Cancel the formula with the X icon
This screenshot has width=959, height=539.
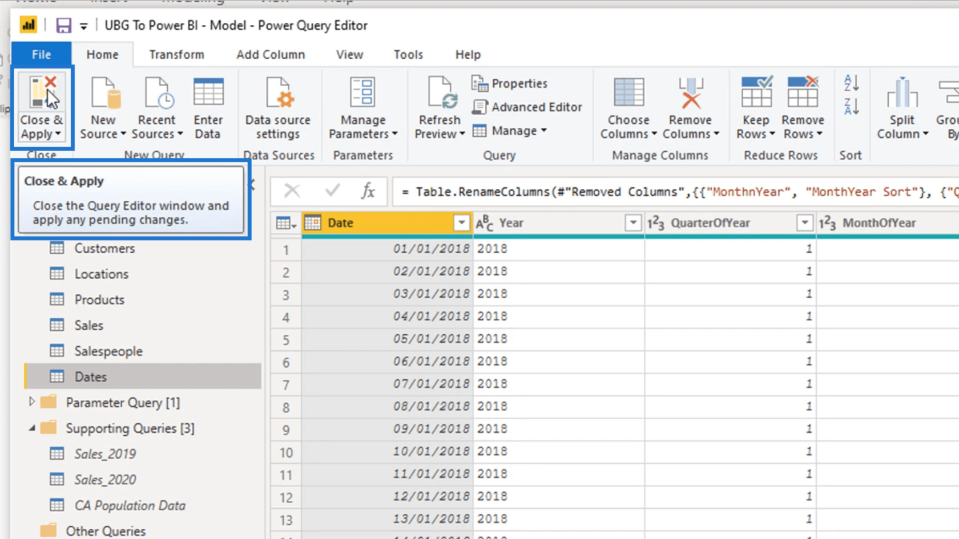pos(292,191)
